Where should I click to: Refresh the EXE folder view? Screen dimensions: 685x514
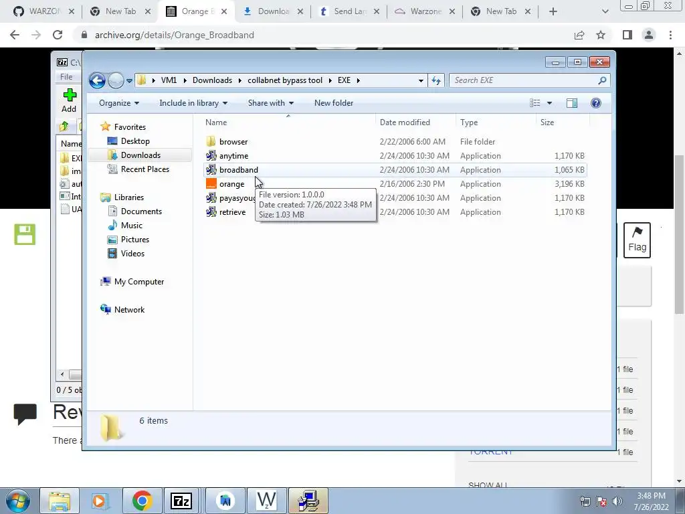436,80
